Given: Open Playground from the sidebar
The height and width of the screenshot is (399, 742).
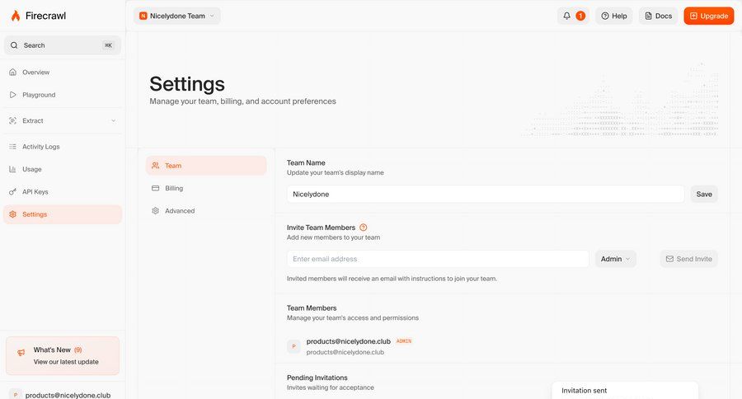Looking at the screenshot, I should click(39, 95).
